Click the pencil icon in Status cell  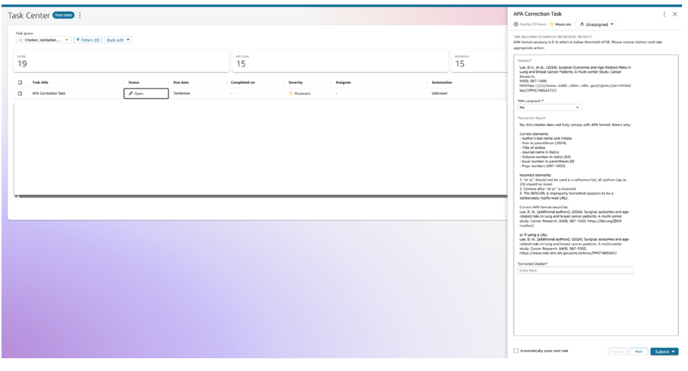131,93
